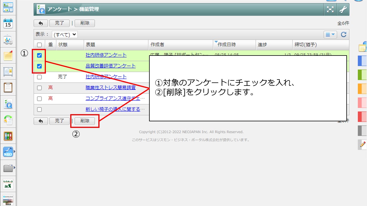Viewport: 367px width, 206px height.
Task: Open 社内研修アンケート link in the 完了 row
Action: coord(106,77)
